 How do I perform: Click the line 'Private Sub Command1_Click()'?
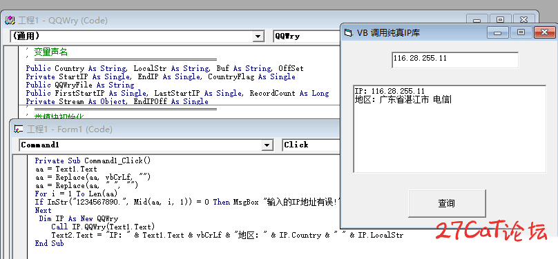coord(93,160)
